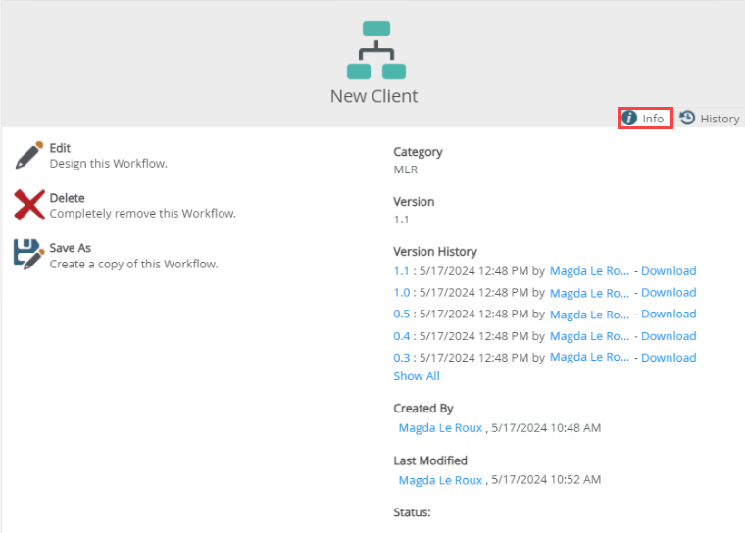Switch to the History tab
Image resolution: width=745 pixels, height=533 pixels.
point(710,119)
